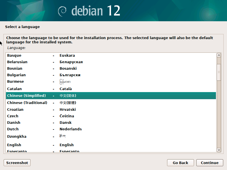Choose Catalan - Català
227x170 pixels.
(x=111, y=89)
